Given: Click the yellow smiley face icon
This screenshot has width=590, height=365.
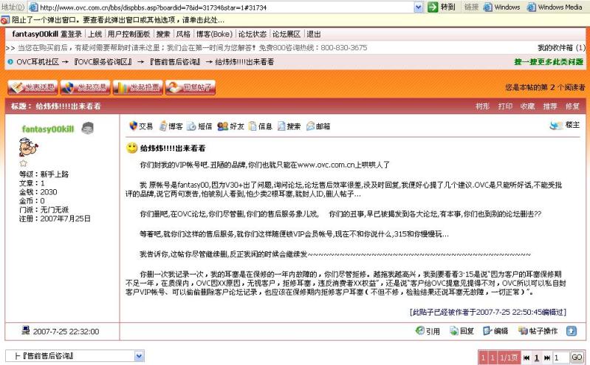Looking at the screenshot, I should tap(131, 148).
